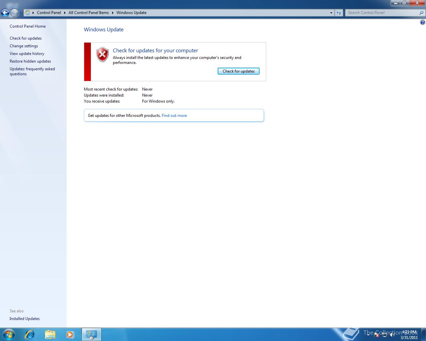Launch Windows Media Player from taskbar
426x341 pixels.
tap(70, 334)
